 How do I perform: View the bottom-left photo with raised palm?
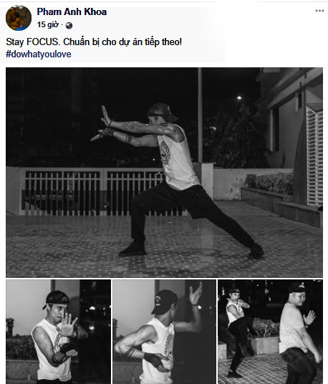pos(59,332)
